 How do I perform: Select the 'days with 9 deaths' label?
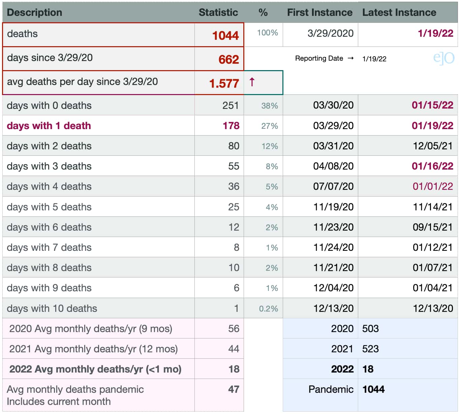coord(49,288)
